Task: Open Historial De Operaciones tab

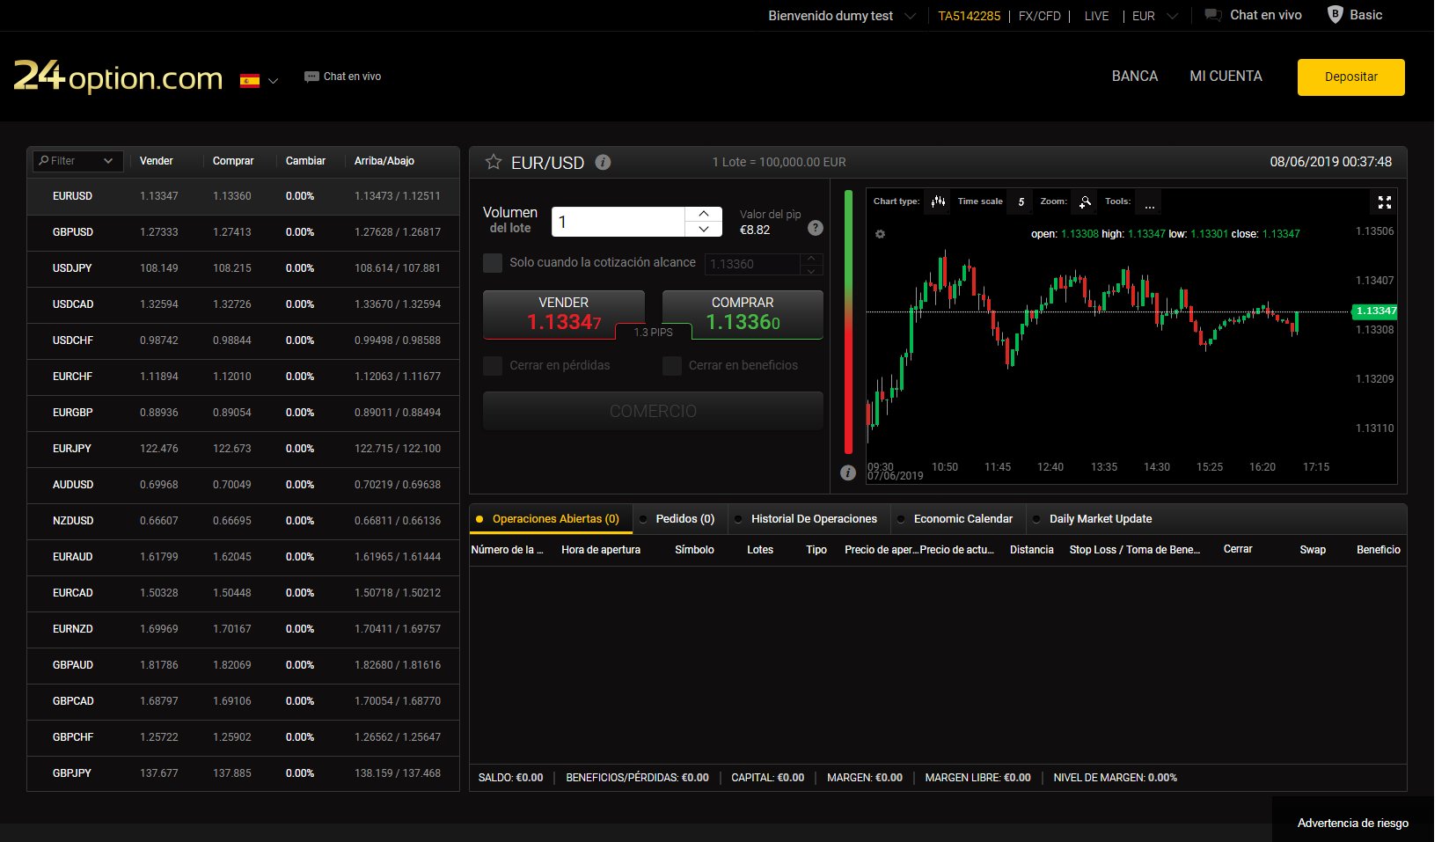Action: pos(809,519)
